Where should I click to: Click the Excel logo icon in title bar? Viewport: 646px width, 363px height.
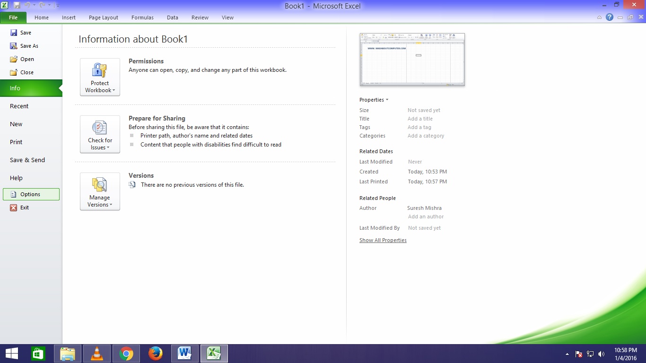point(5,5)
